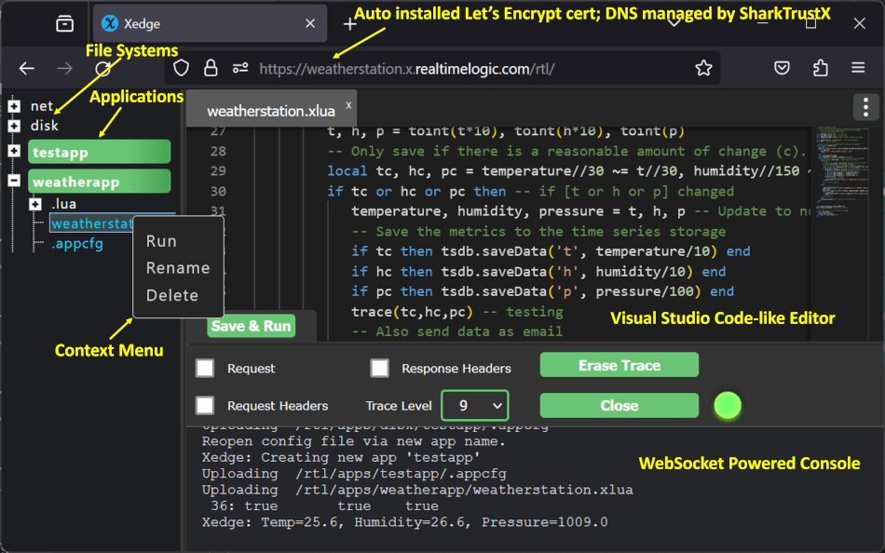Viewport: 885px width, 553px height.
Task: Click the padlock site security icon
Action: point(211,68)
